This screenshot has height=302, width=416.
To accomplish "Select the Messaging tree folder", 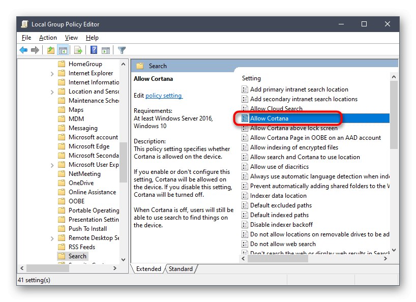I will (x=83, y=128).
